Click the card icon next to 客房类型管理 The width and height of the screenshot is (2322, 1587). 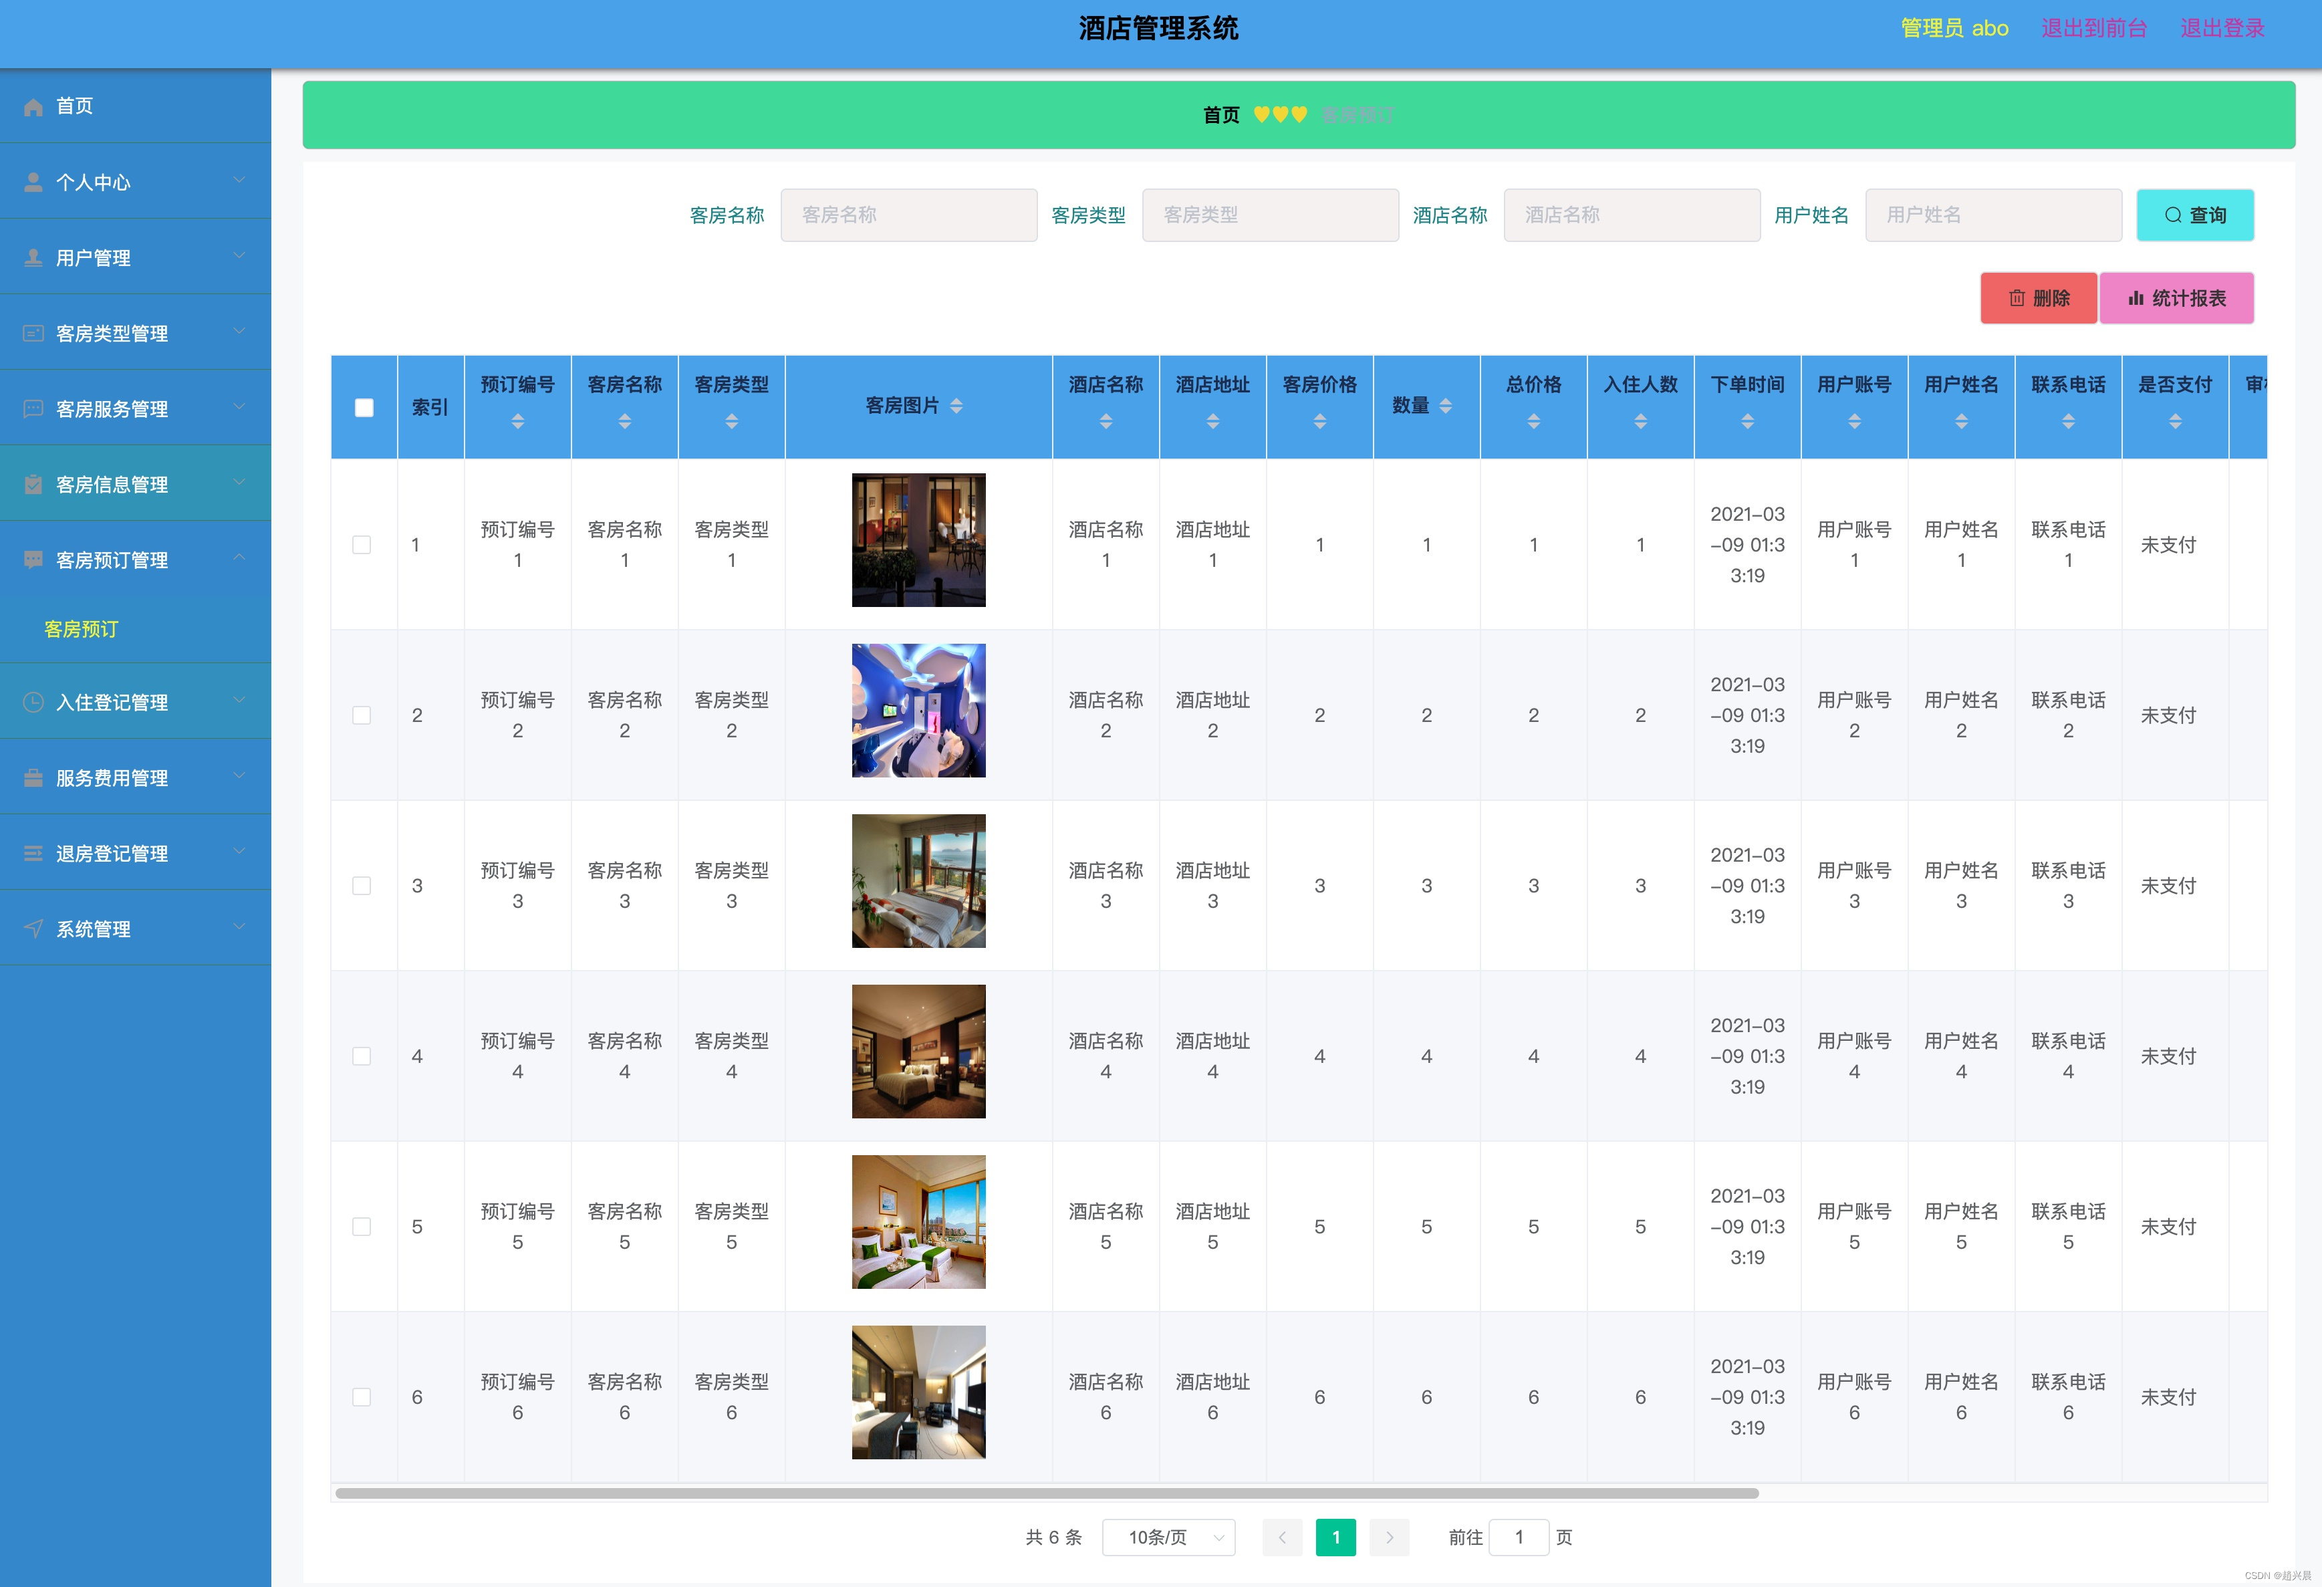[x=33, y=333]
